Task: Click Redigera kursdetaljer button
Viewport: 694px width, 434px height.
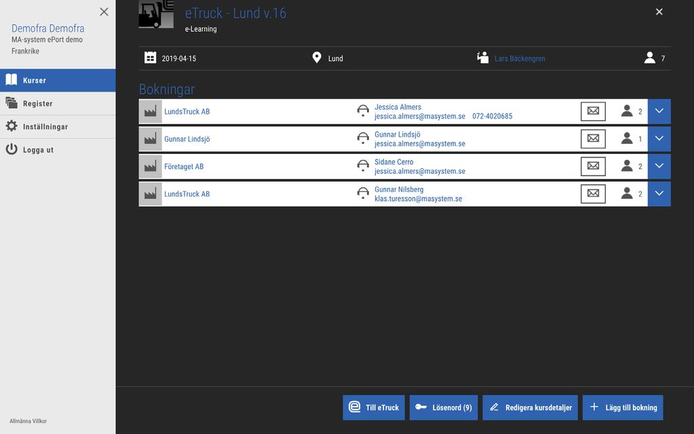Action: [x=531, y=408]
